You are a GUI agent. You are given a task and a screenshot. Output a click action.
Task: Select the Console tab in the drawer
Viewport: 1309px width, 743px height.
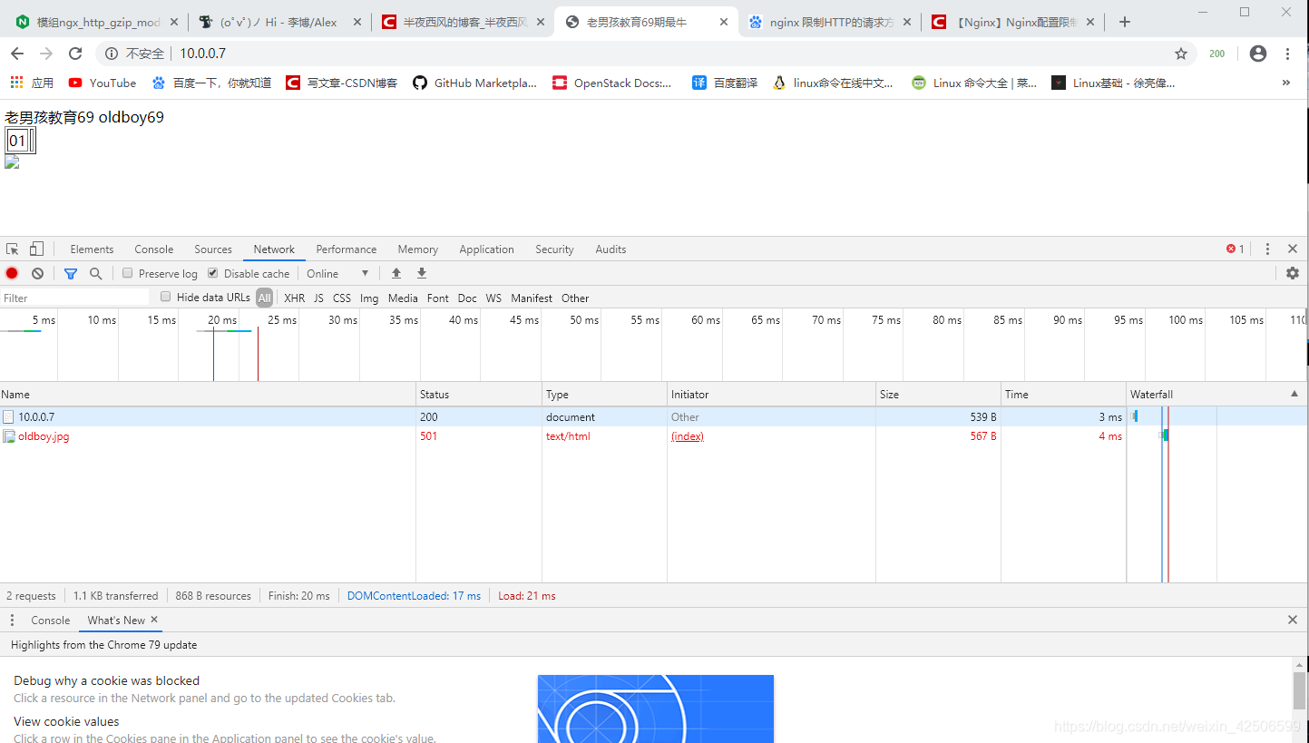coord(50,620)
